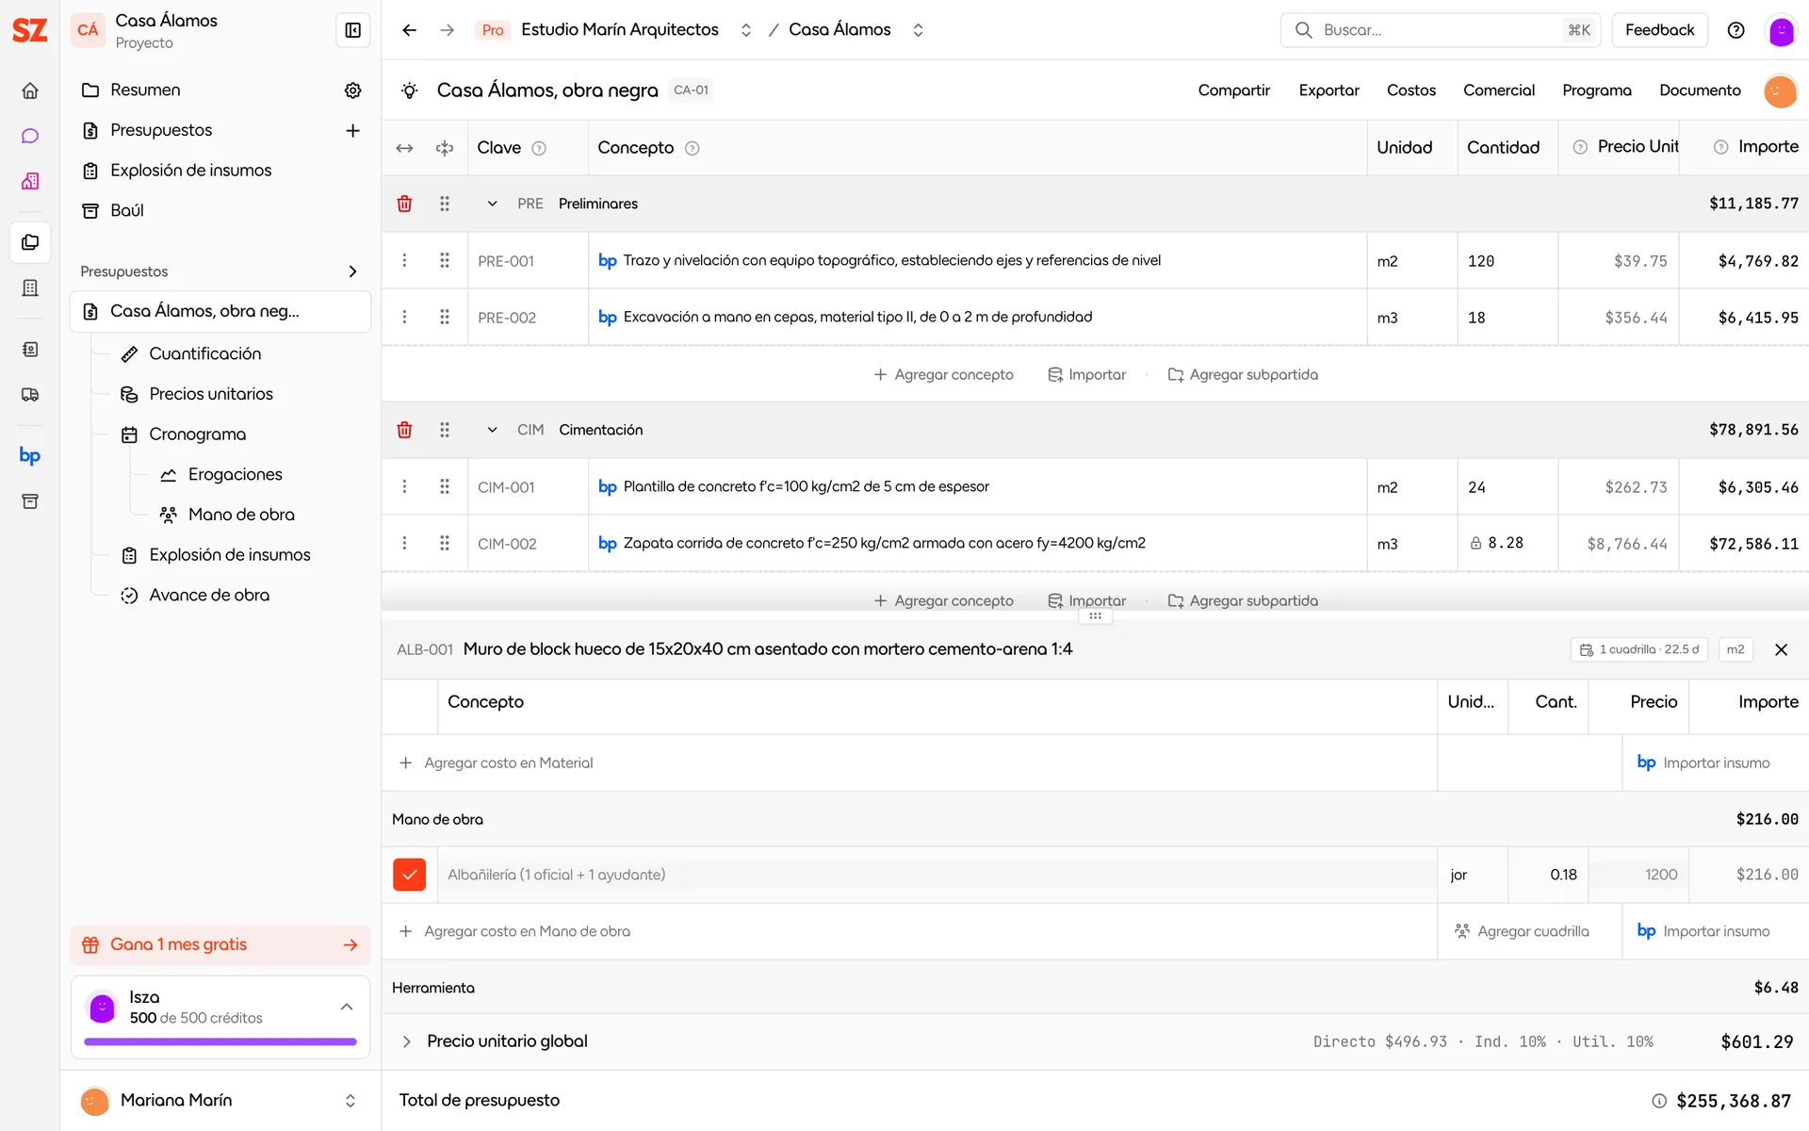Open the Programa menu
The height and width of the screenshot is (1131, 1809).
coord(1596,90)
